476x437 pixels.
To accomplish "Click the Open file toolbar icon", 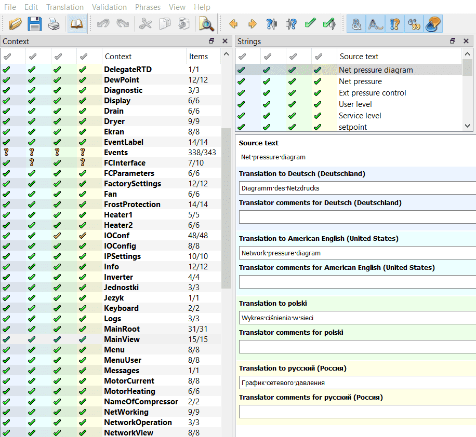I will (x=15, y=24).
